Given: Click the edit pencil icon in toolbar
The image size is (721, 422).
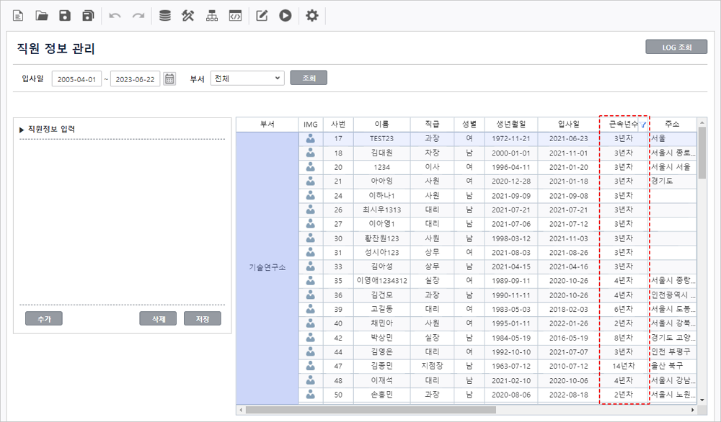Looking at the screenshot, I should click(262, 16).
